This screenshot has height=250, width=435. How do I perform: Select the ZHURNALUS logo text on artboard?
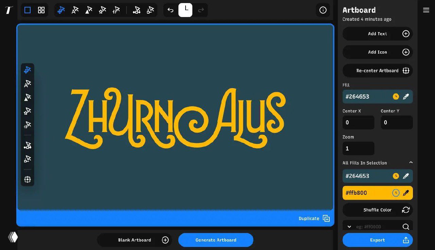click(175, 118)
